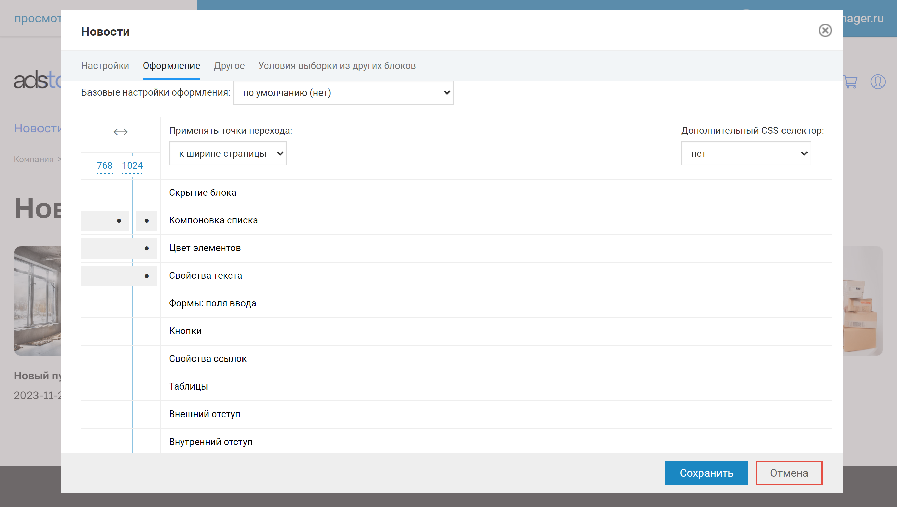897x507 pixels.
Task: Open the user profile icon behind the dialog
Action: click(x=877, y=82)
